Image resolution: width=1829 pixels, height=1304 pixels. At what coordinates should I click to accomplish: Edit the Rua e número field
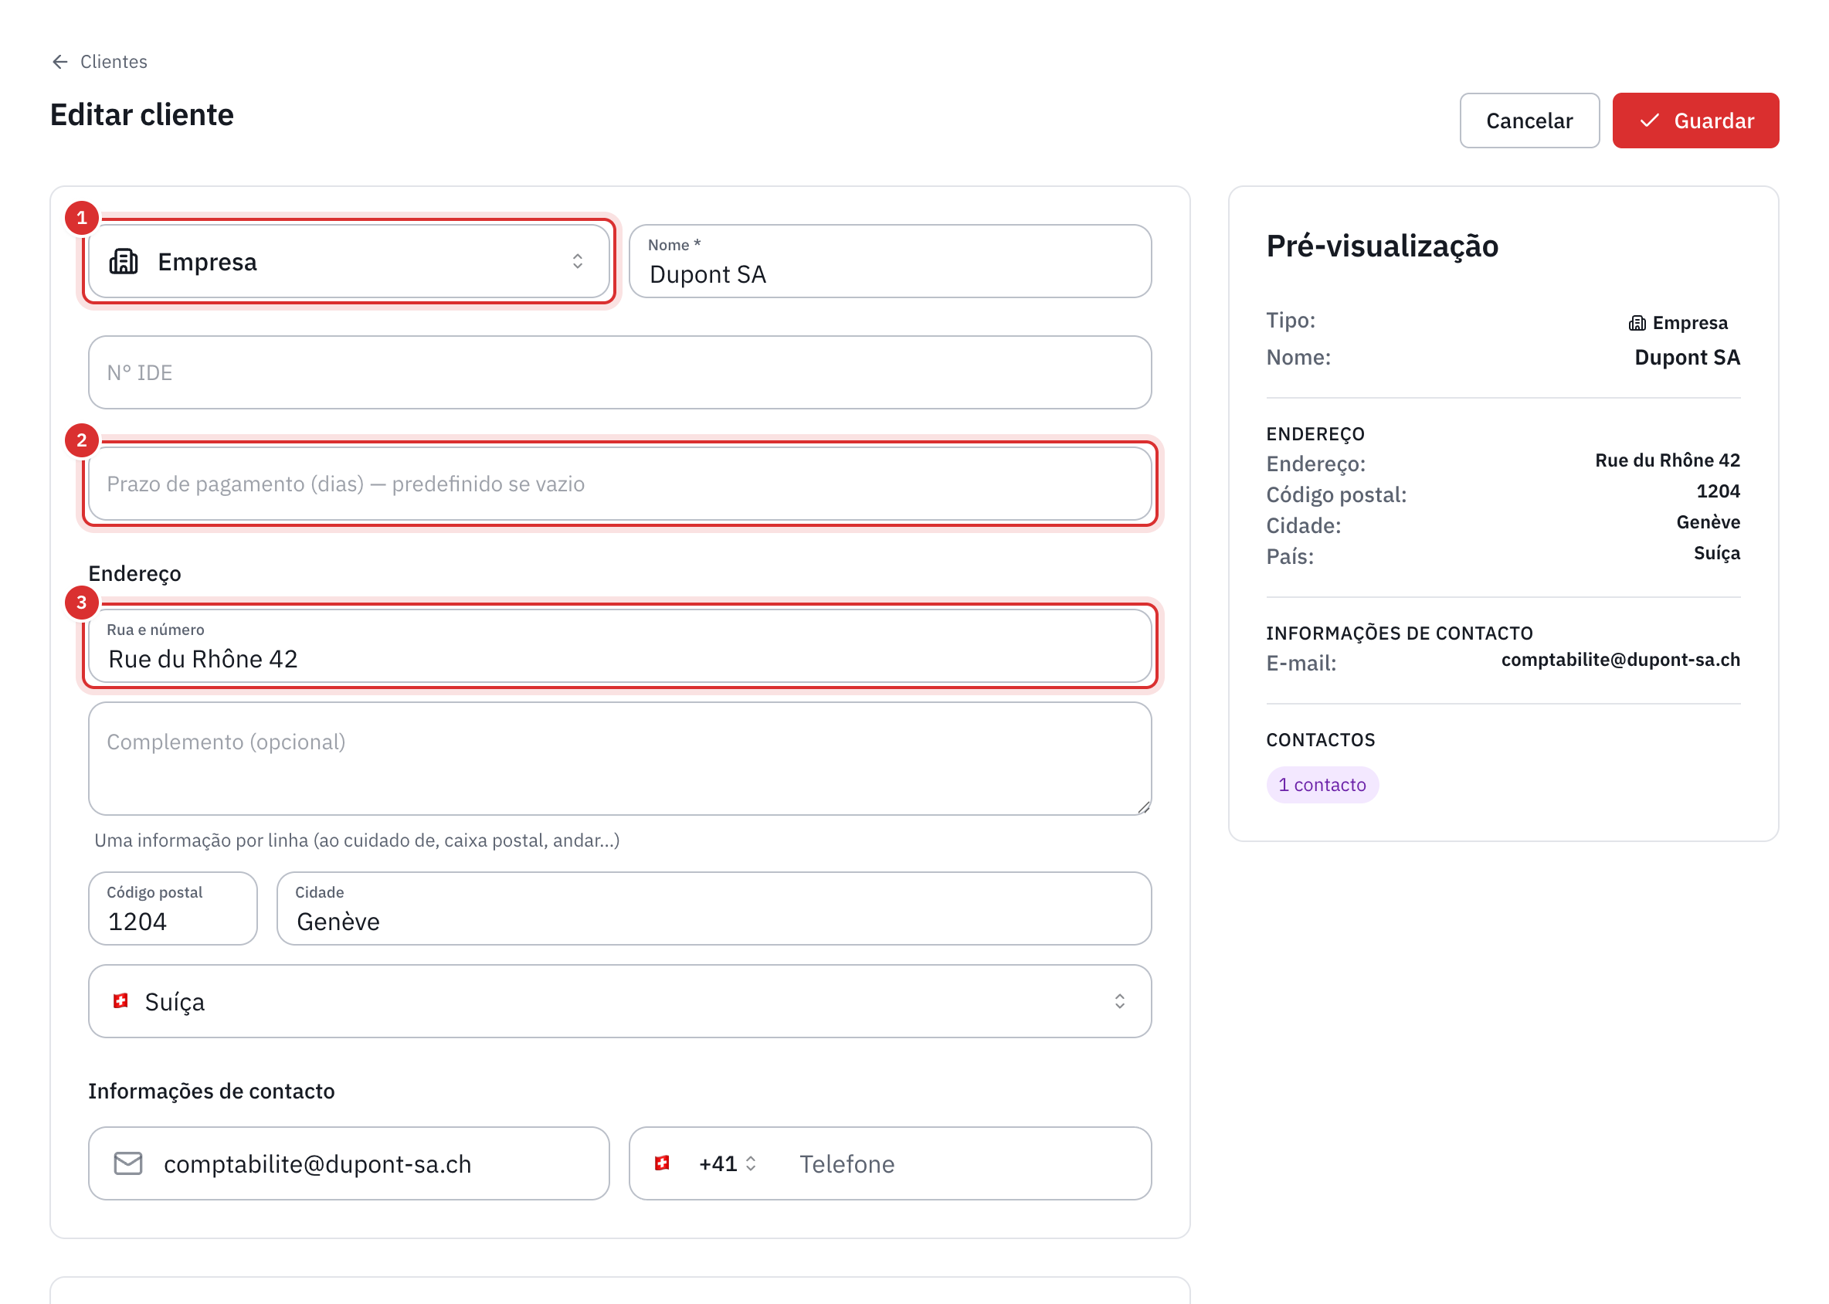pyautogui.click(x=619, y=647)
